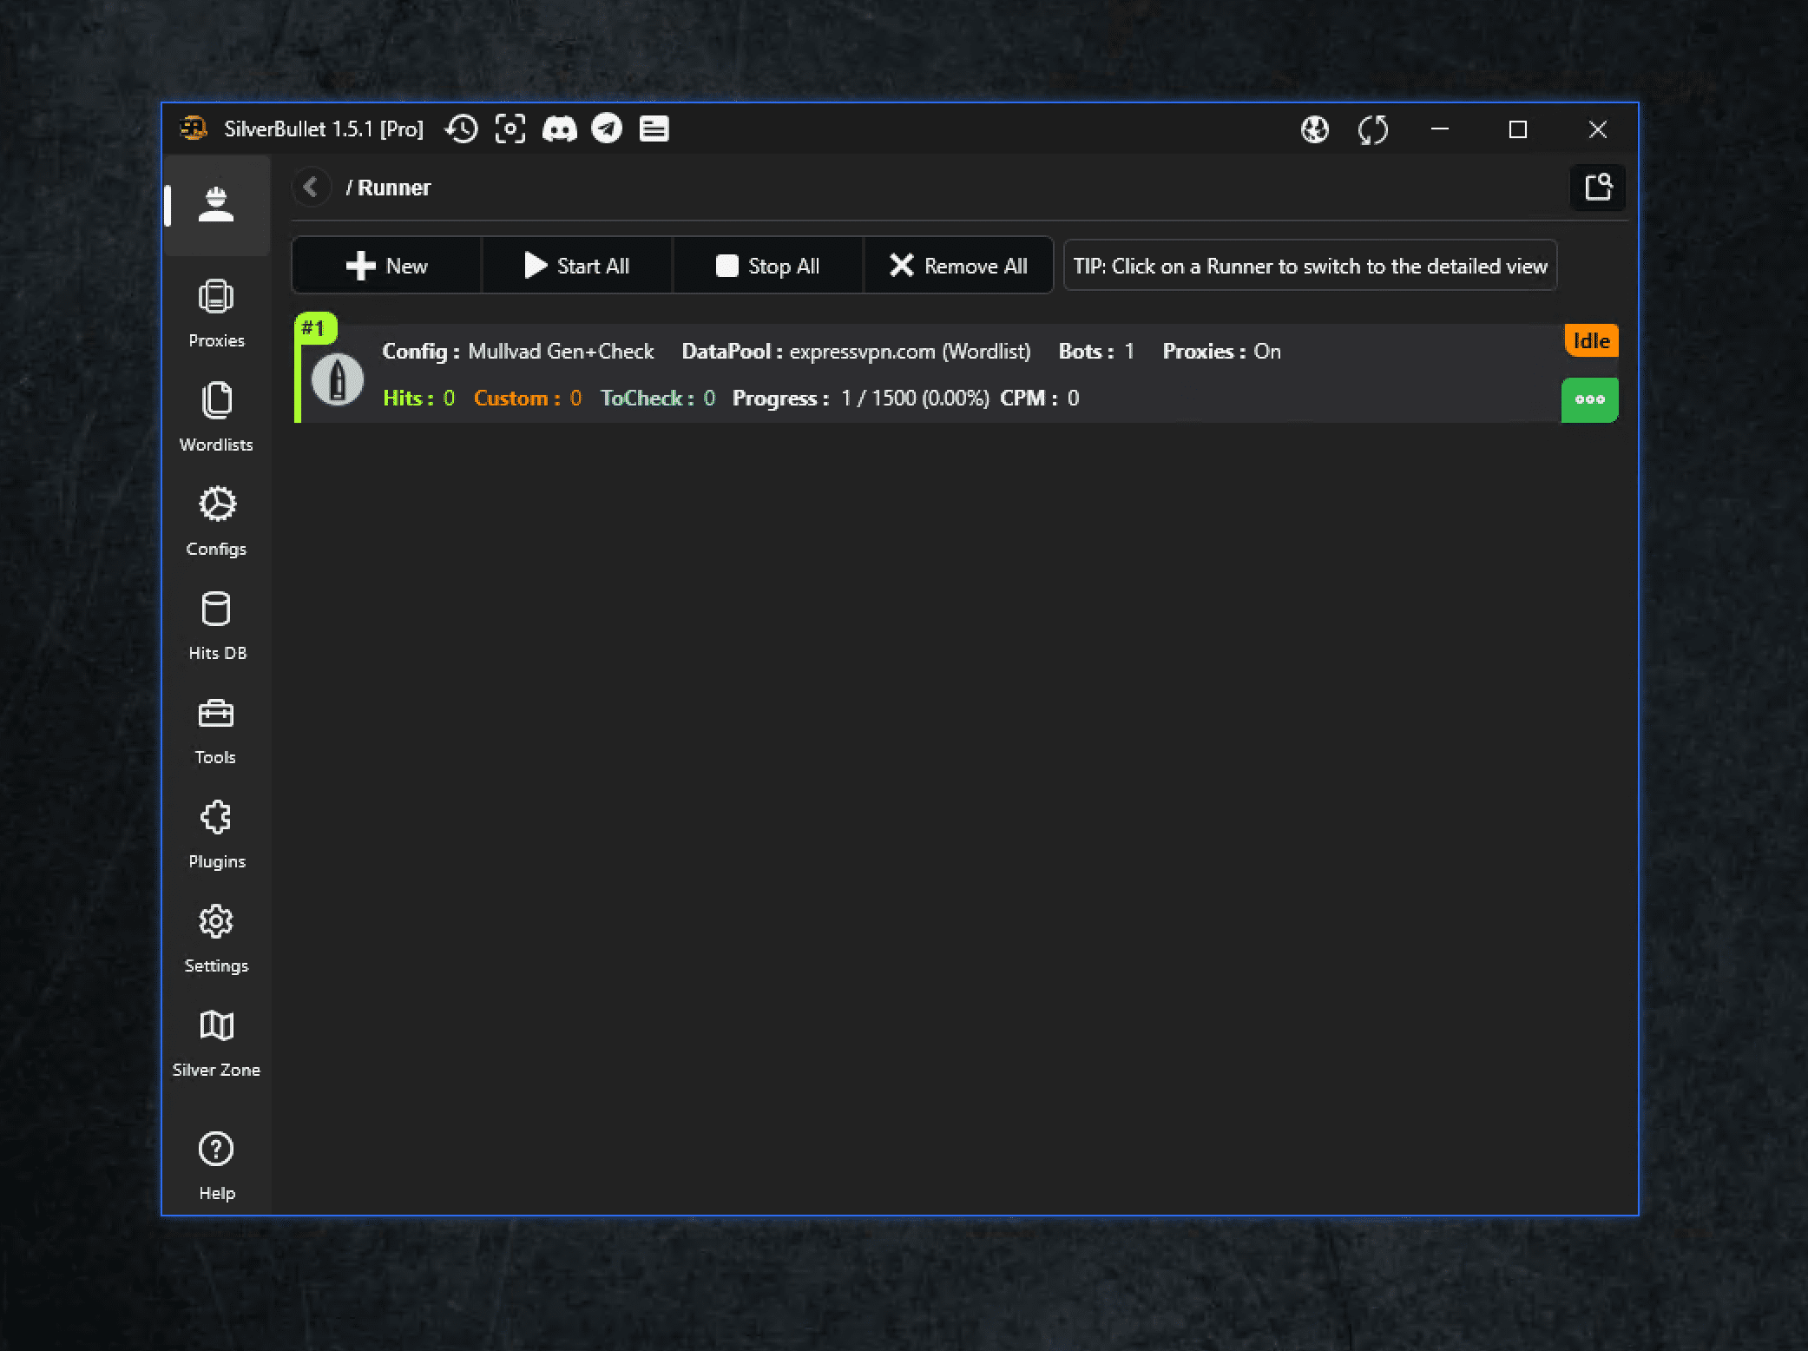Go back with the left chevron

click(311, 188)
